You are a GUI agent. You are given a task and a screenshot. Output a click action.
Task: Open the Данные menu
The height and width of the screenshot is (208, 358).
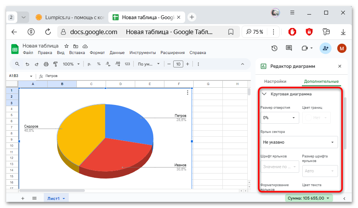(x=117, y=53)
